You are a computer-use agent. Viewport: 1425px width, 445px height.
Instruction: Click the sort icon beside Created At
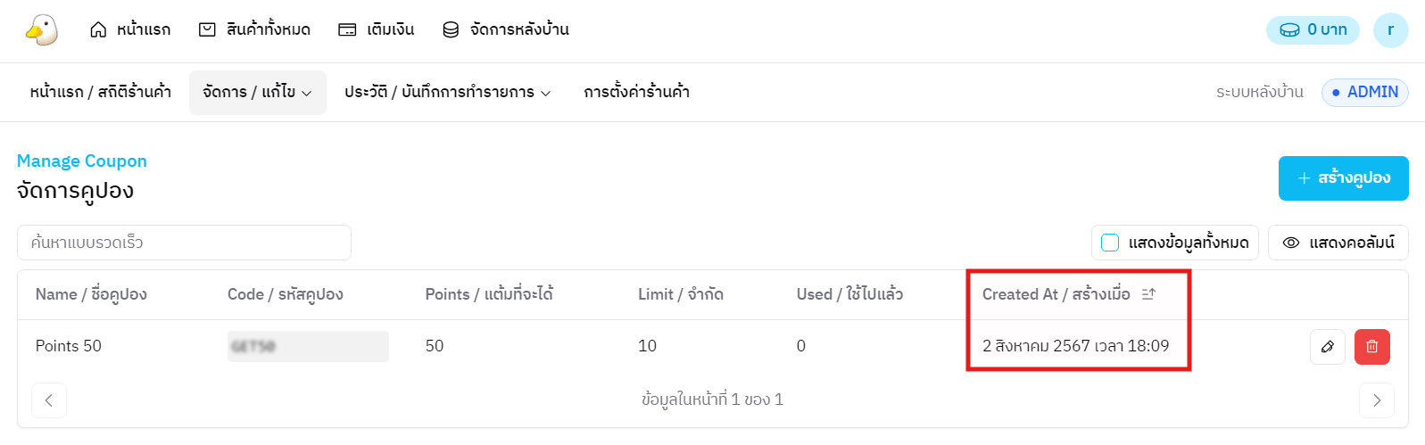[x=1148, y=294]
